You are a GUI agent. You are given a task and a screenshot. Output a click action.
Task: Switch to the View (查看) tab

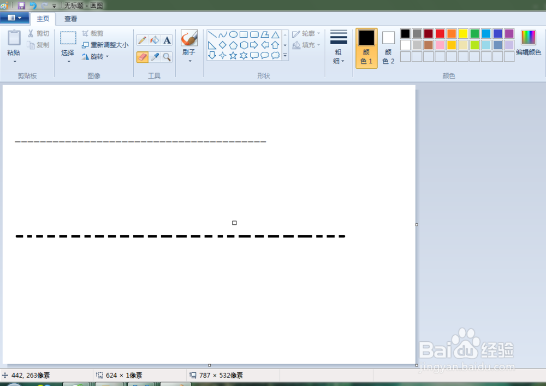[x=70, y=19]
